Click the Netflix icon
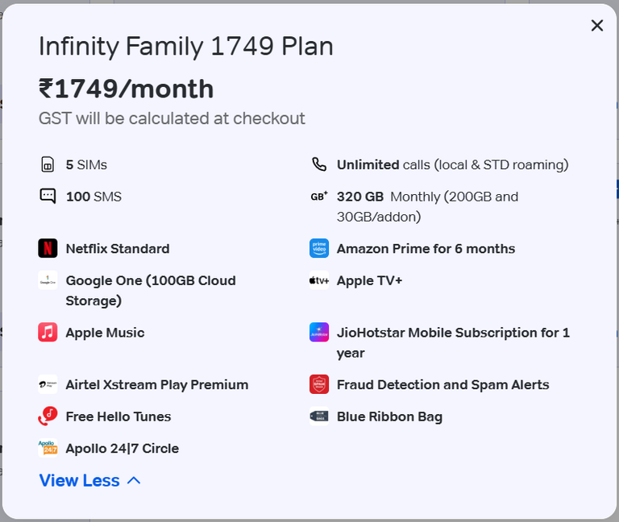The height and width of the screenshot is (522, 619). click(48, 248)
